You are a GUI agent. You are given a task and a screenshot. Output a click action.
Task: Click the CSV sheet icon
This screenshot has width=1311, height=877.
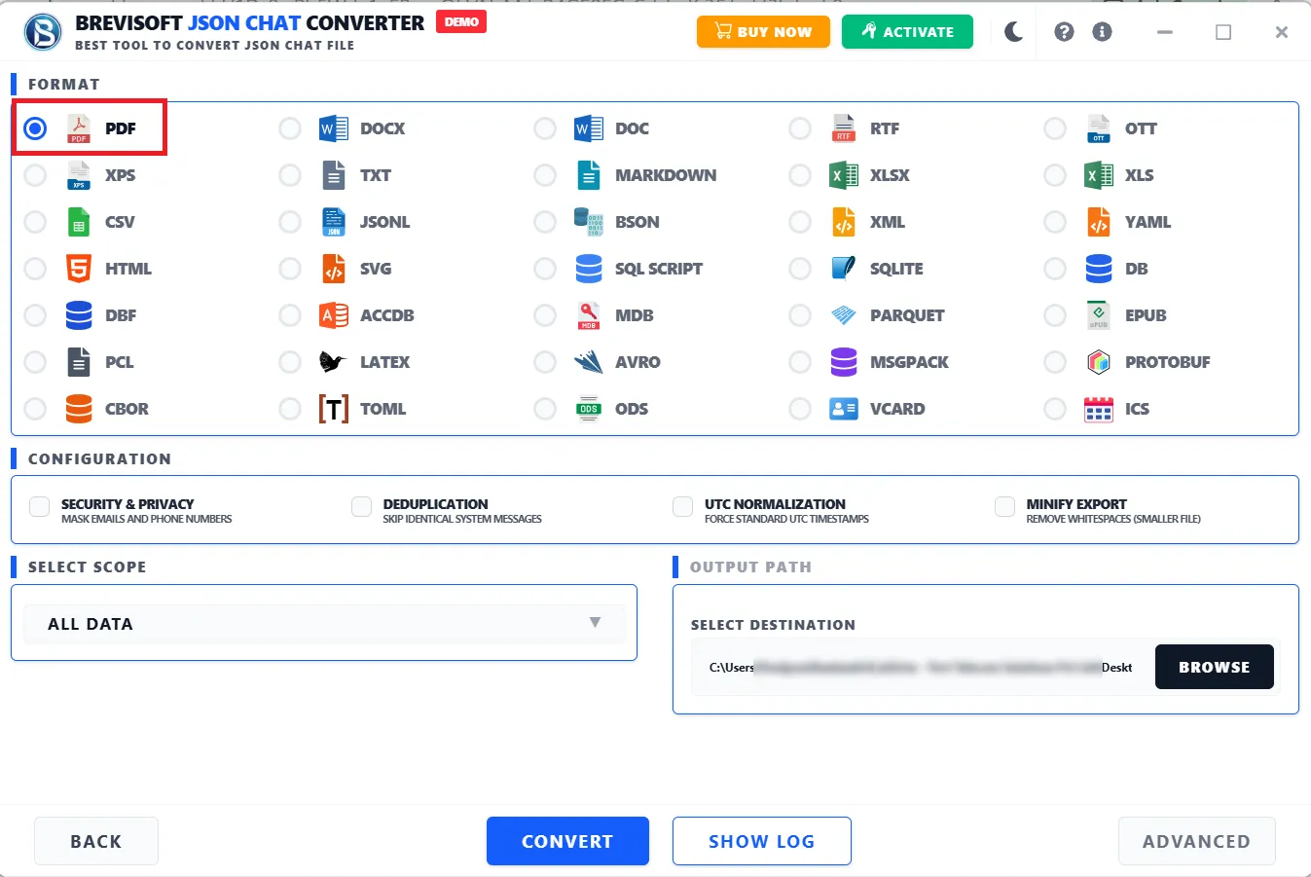click(79, 222)
